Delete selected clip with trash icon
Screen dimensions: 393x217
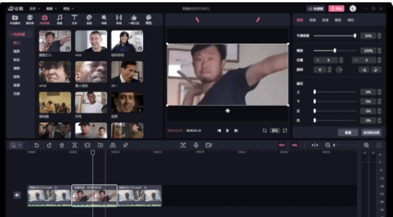pyautogui.click(x=62, y=145)
